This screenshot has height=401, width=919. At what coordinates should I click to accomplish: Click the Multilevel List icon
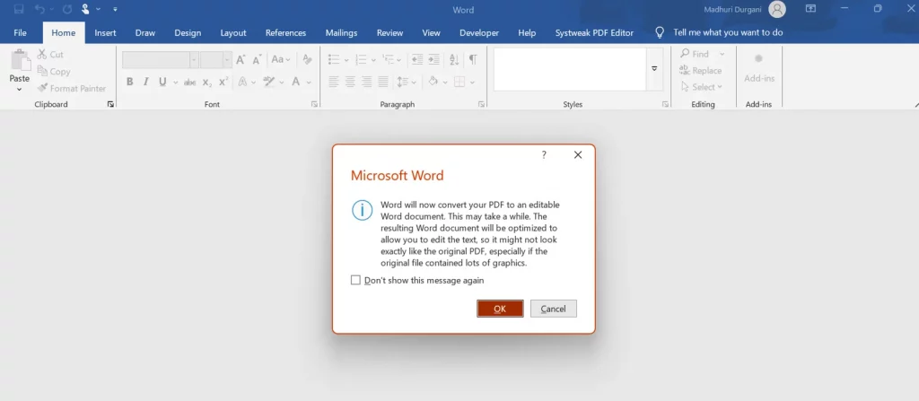(x=388, y=60)
